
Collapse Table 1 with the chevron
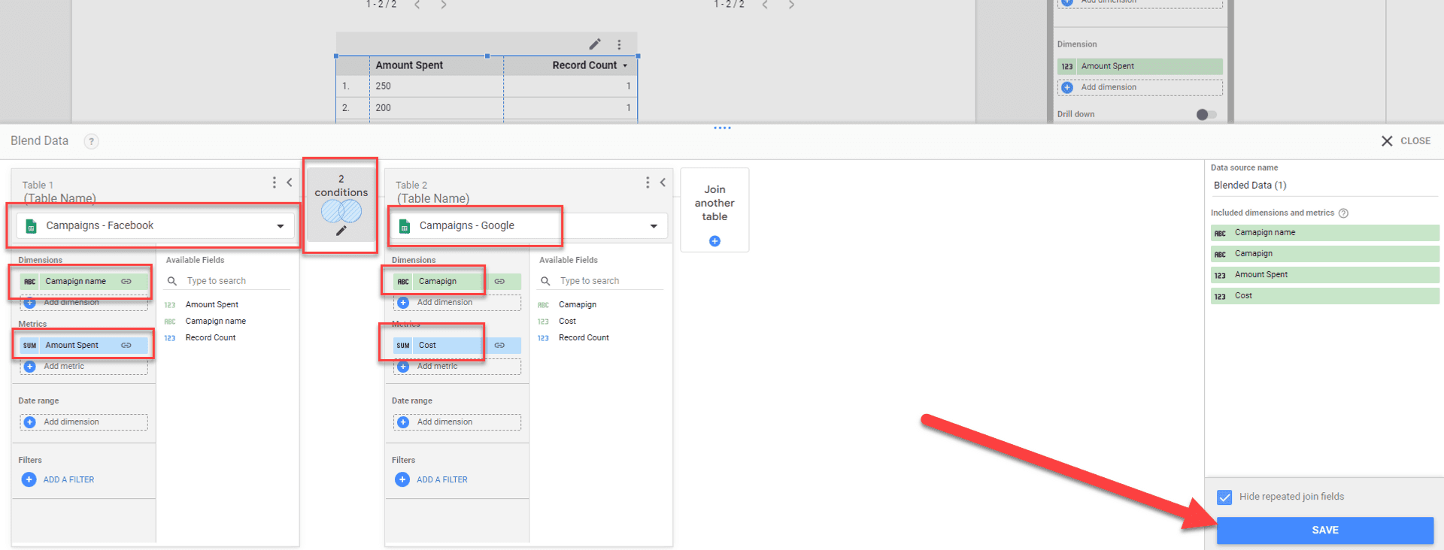point(289,183)
